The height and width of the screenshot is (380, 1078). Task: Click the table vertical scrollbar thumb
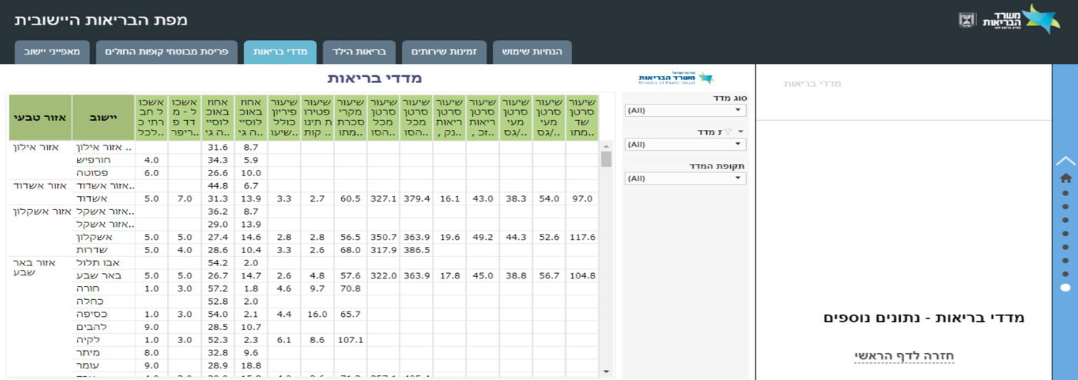(606, 159)
